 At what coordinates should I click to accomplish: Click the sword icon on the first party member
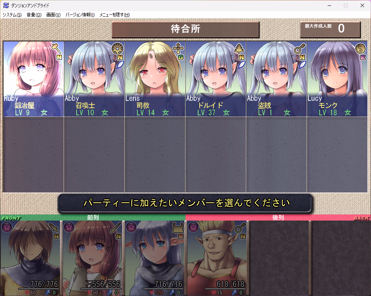(54, 227)
